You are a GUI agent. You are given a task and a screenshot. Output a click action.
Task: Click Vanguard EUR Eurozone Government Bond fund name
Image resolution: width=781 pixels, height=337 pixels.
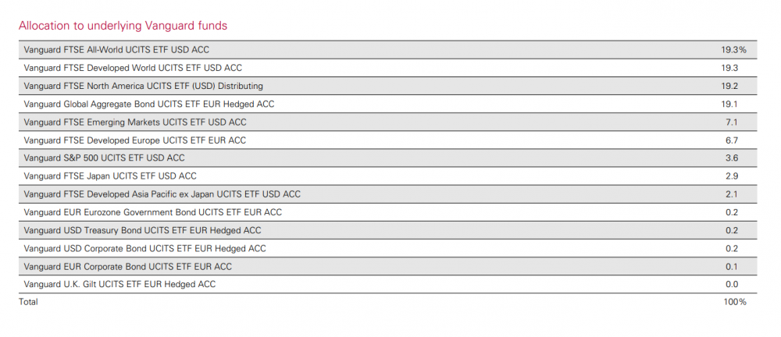[x=153, y=212]
